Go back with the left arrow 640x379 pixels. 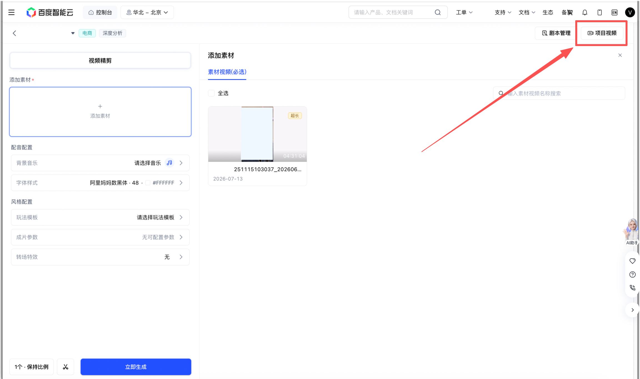coord(14,33)
